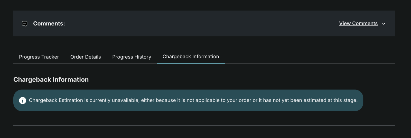This screenshot has height=138, width=411.
Task: Expand comments using the chevron arrow
Action: [x=384, y=24]
